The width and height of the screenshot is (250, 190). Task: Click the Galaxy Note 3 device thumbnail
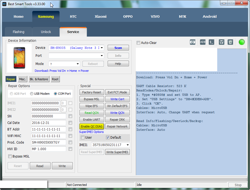click(x=19, y=58)
